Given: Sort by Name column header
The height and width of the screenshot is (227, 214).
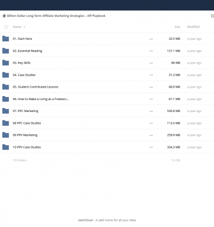Looking at the screenshot, I should (x=17, y=27).
